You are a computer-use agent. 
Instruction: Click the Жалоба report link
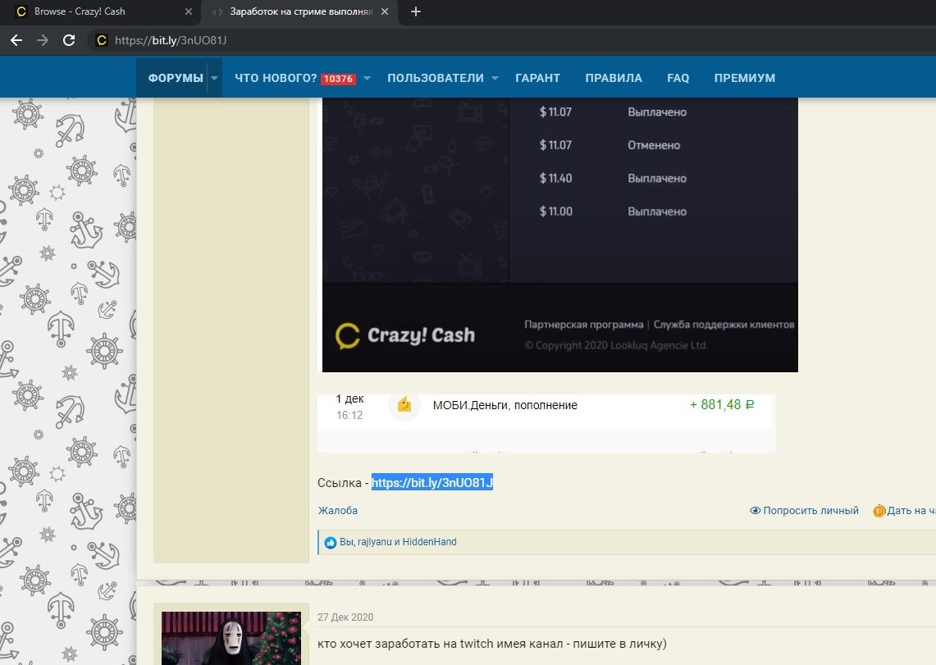pos(338,511)
